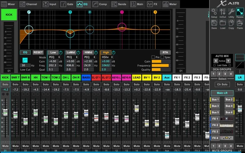Toggle the Low band power icon
245x153 pixels.
click(61, 52)
